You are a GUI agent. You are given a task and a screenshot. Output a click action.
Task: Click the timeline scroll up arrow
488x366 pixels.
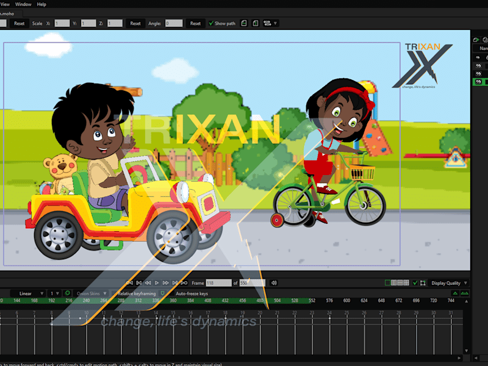[466, 301]
